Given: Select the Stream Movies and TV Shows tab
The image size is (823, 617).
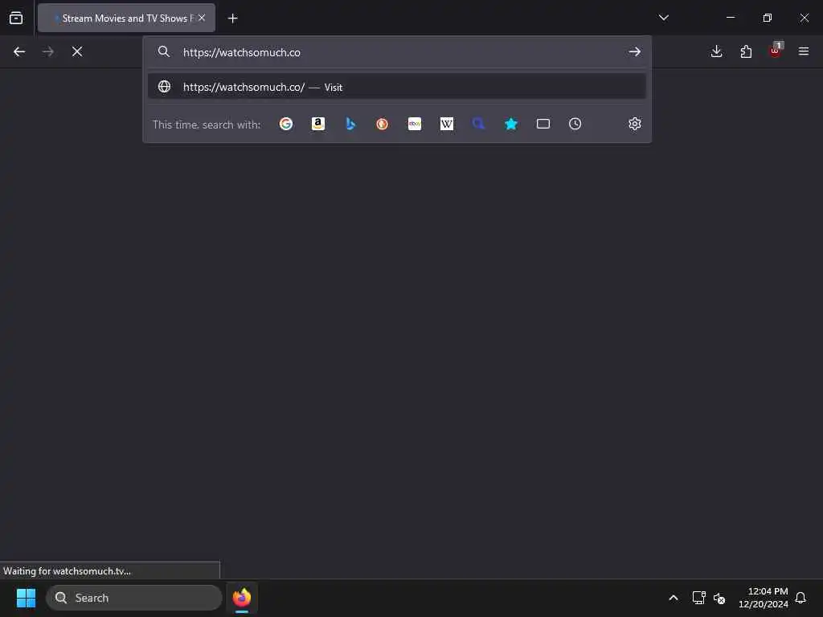Looking at the screenshot, I should tap(126, 18).
